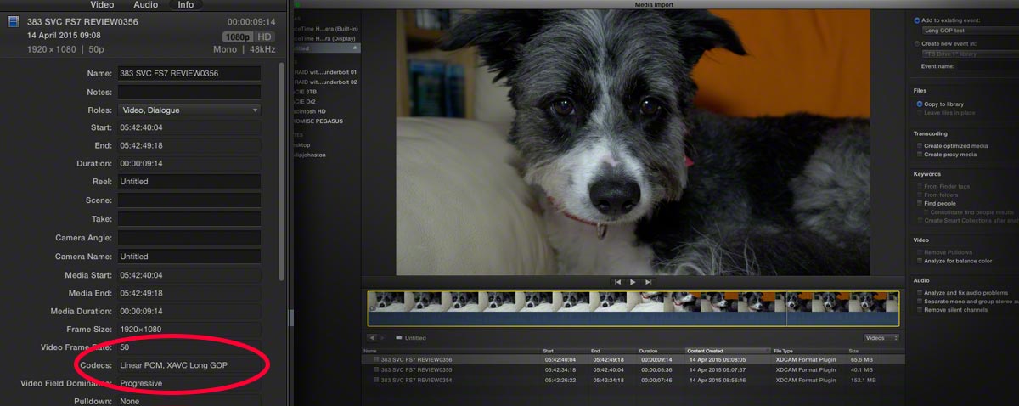1019x406 pixels.
Task: Select clip 383 SVC FS7 REVIEW0355 row
Action: (x=633, y=370)
